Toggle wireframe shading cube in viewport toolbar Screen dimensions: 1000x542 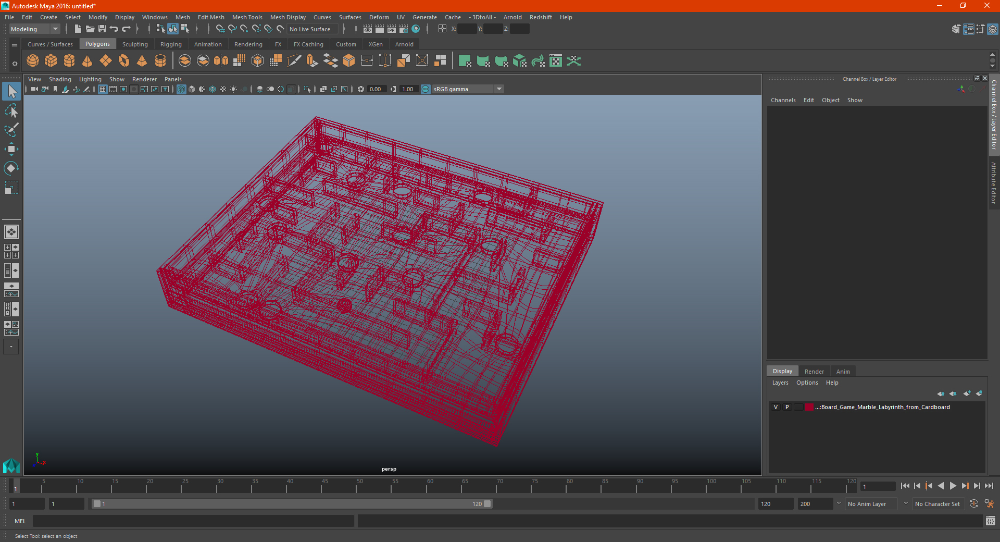coord(181,89)
